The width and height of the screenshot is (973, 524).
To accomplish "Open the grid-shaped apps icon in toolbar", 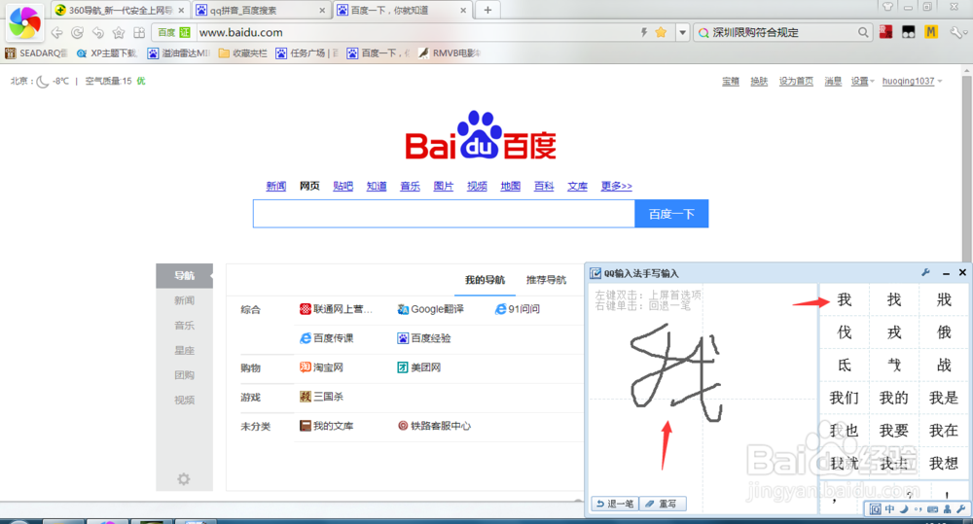I will pyautogui.click(x=139, y=32).
